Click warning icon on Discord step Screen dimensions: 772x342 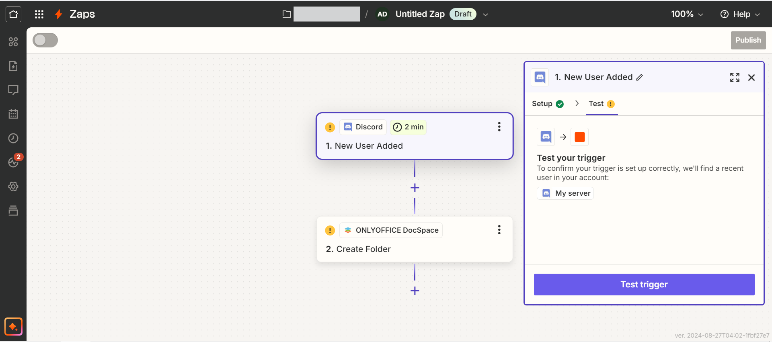pyautogui.click(x=330, y=127)
